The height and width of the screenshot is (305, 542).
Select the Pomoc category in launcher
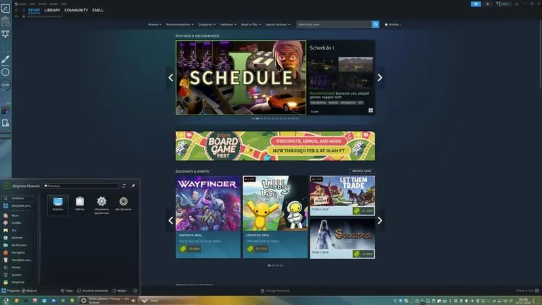pos(18,267)
